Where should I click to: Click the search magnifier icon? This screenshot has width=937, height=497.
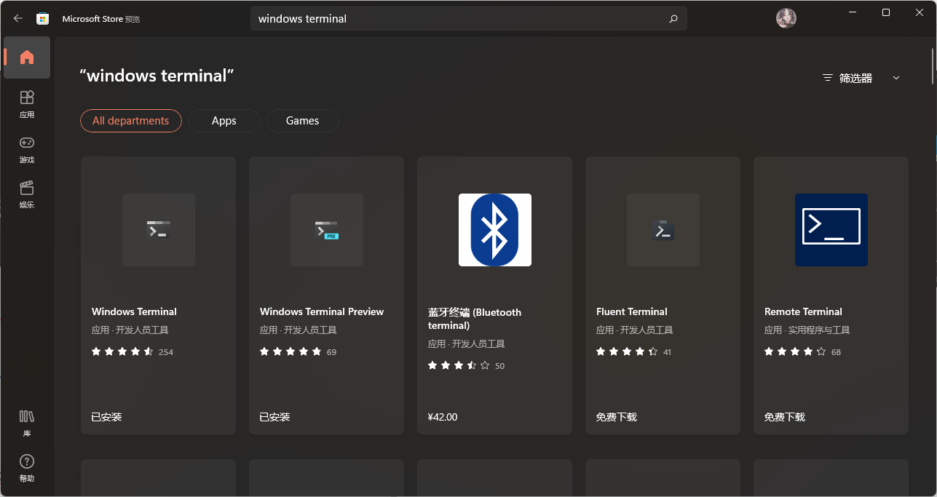[x=673, y=18]
